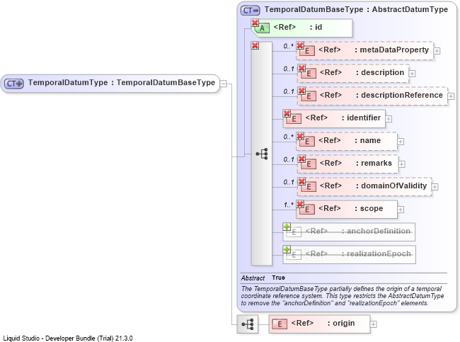This screenshot has width=460, height=342.
Task: Expand the scope element
Action: tap(401, 210)
